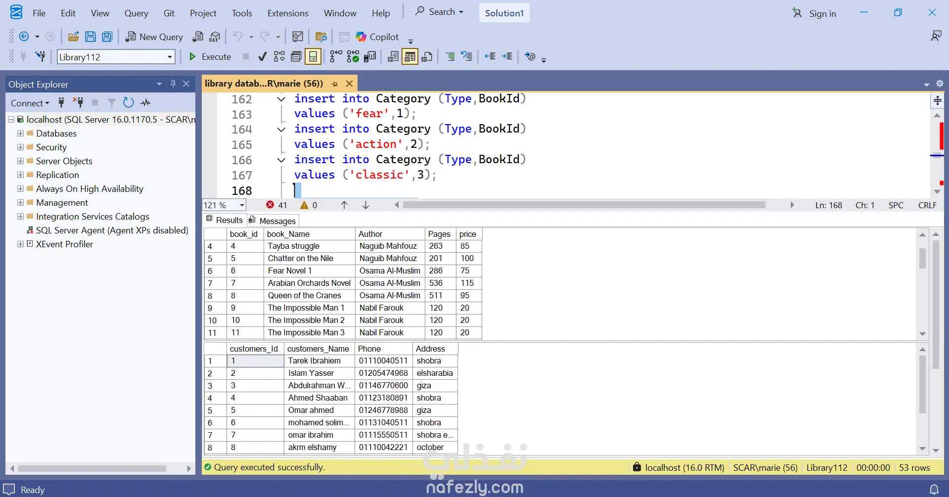Click the editor horizontal scrollbar thumb
The height and width of the screenshot is (497, 949).
[584, 205]
